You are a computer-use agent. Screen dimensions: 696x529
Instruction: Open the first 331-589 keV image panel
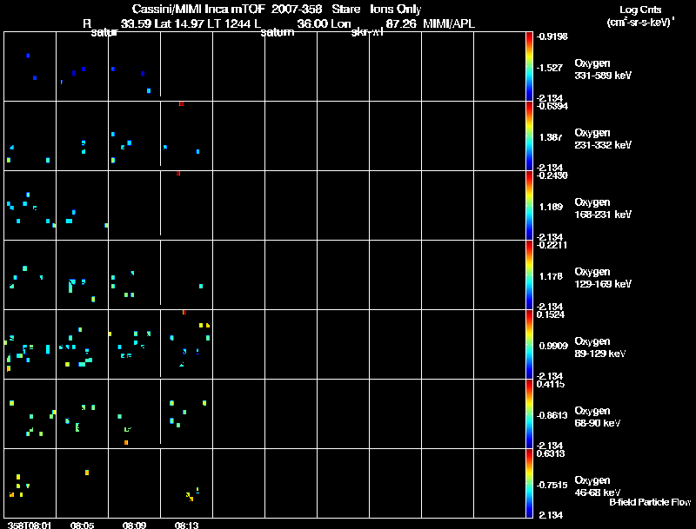(x=30, y=67)
